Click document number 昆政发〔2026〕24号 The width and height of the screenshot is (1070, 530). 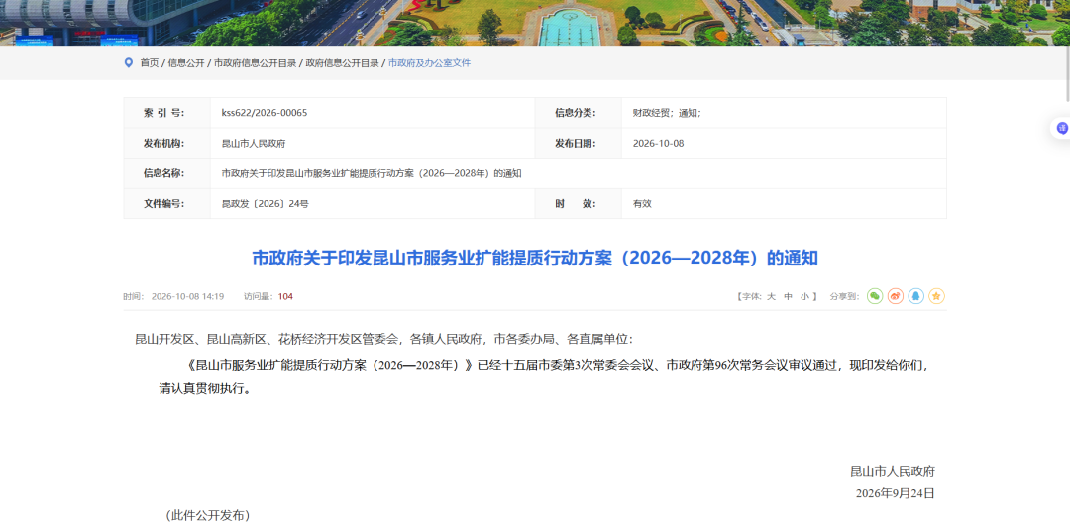pos(265,204)
